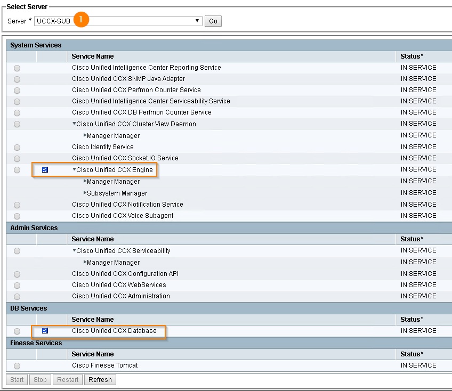Open the Server dropdown showing UCCX-SUB

pyautogui.click(x=118, y=21)
